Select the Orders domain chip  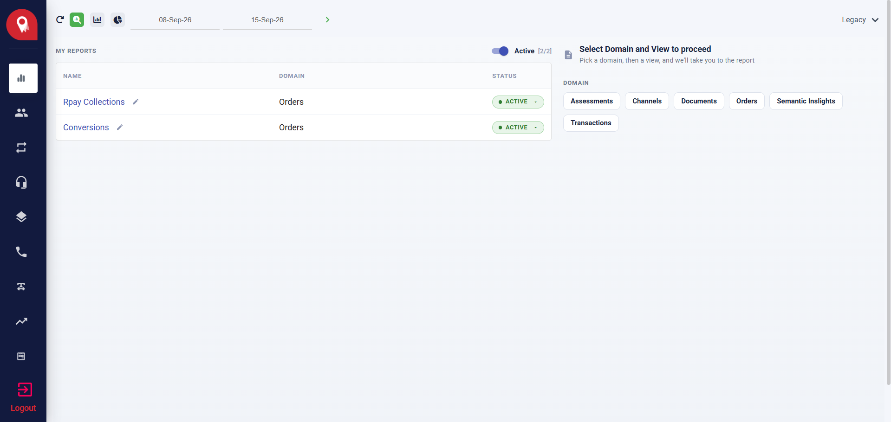pyautogui.click(x=747, y=101)
